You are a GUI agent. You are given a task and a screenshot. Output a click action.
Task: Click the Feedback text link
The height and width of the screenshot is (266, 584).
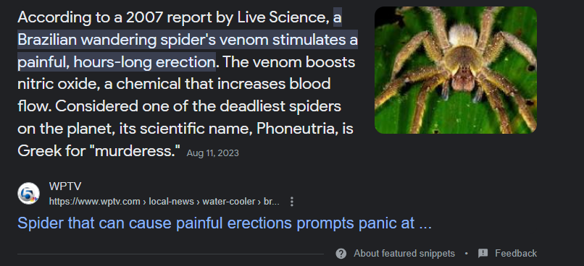516,254
